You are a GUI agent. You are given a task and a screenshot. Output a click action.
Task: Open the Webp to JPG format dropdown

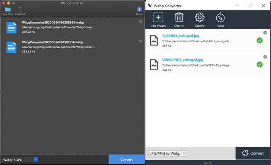coord(20,160)
